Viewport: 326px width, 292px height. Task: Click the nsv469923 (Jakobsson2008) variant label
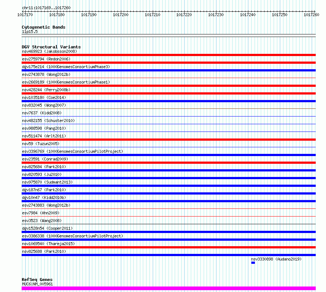point(49,51)
